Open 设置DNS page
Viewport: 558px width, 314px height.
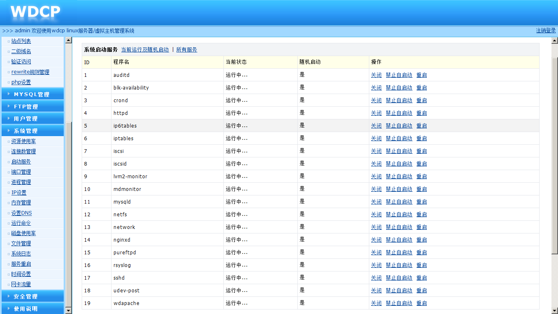[x=22, y=213]
